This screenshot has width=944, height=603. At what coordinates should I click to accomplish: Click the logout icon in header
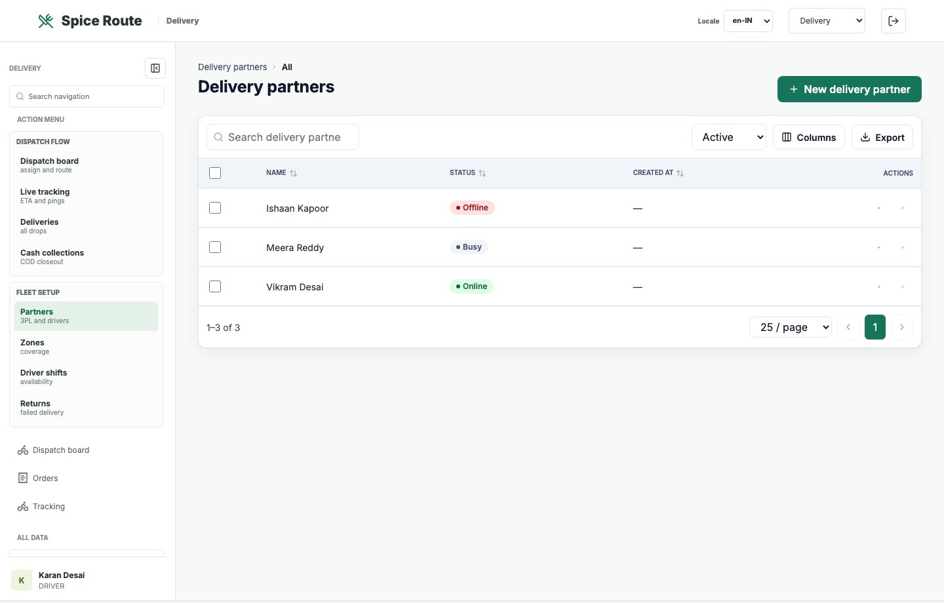click(894, 21)
